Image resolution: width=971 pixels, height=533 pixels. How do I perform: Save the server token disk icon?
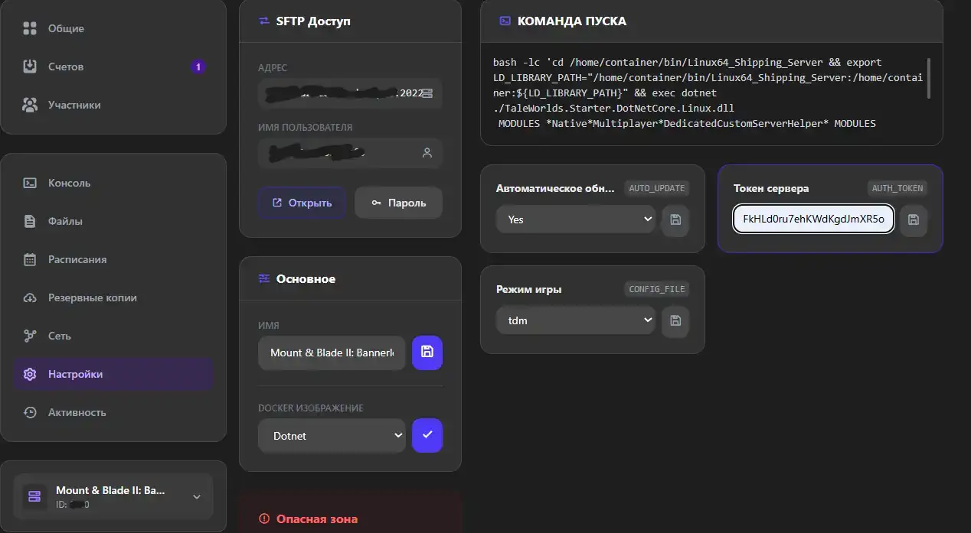point(913,220)
